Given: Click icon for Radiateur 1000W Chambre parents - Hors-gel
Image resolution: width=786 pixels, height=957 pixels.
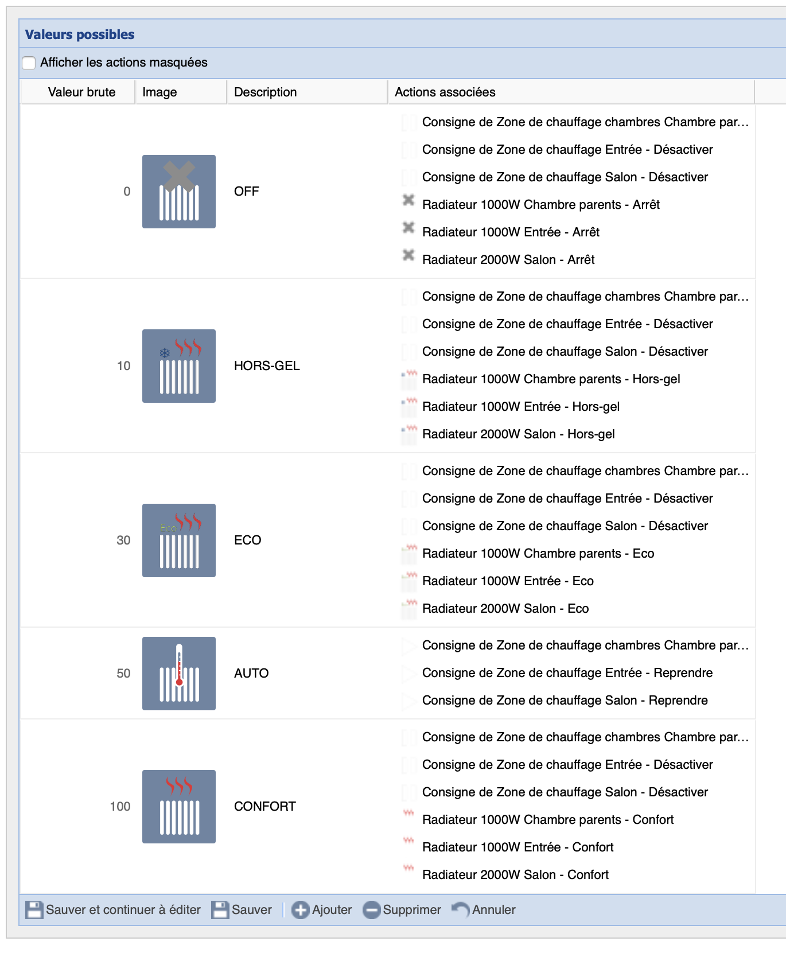Looking at the screenshot, I should coord(409,379).
